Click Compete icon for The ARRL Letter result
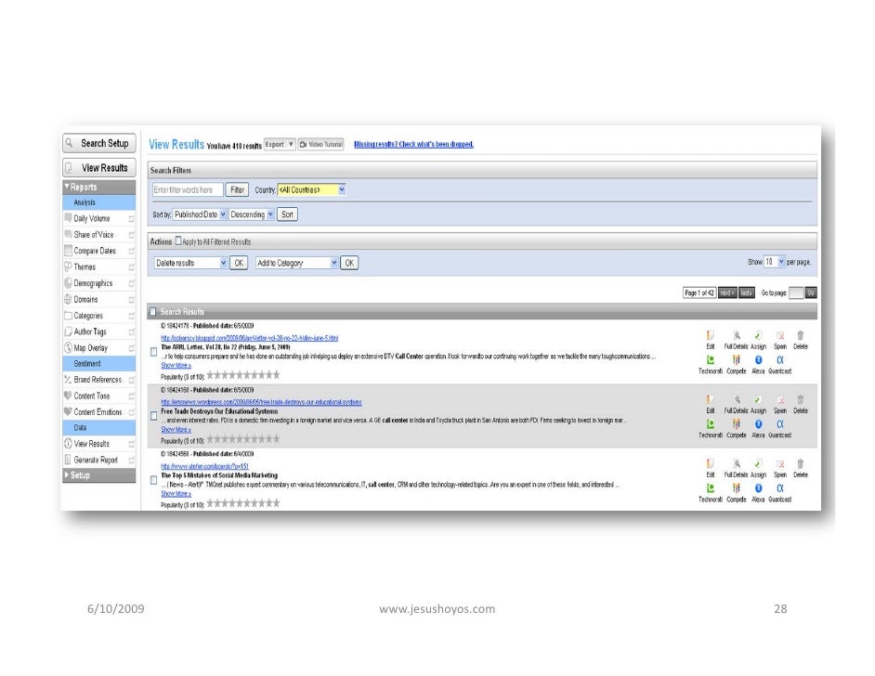This screenshot has height=676, width=875. [737, 359]
